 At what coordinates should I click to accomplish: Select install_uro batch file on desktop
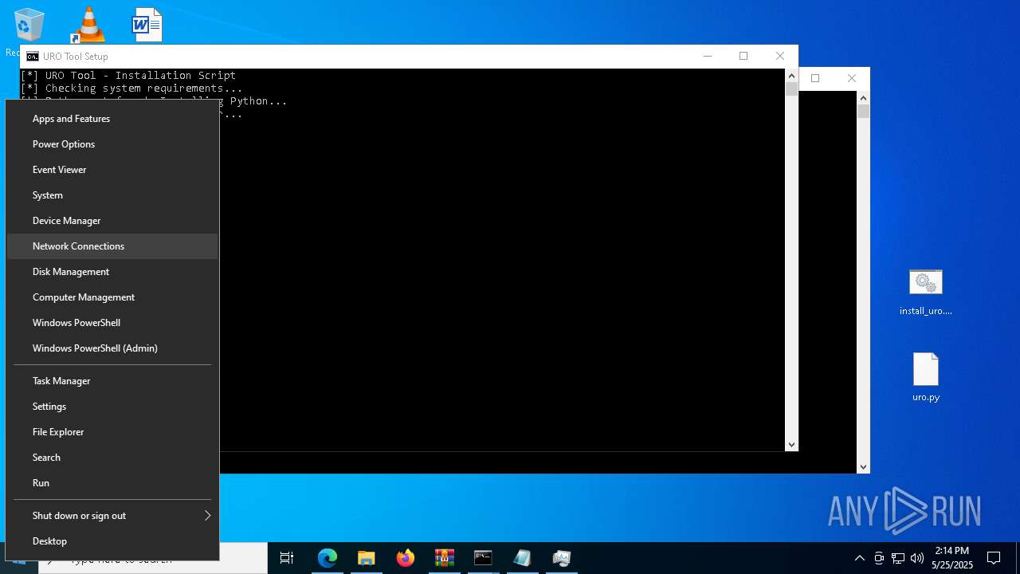pyautogui.click(x=926, y=292)
